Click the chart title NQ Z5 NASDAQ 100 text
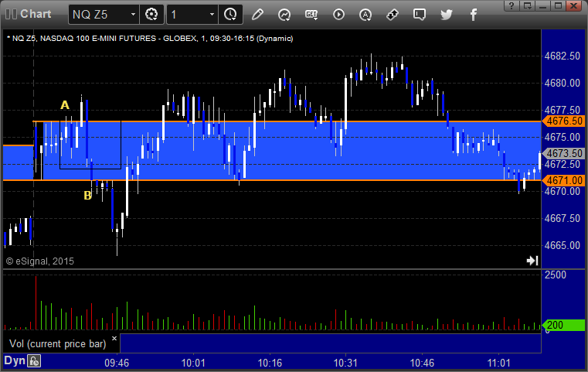This screenshot has height=372, width=588. pos(150,39)
